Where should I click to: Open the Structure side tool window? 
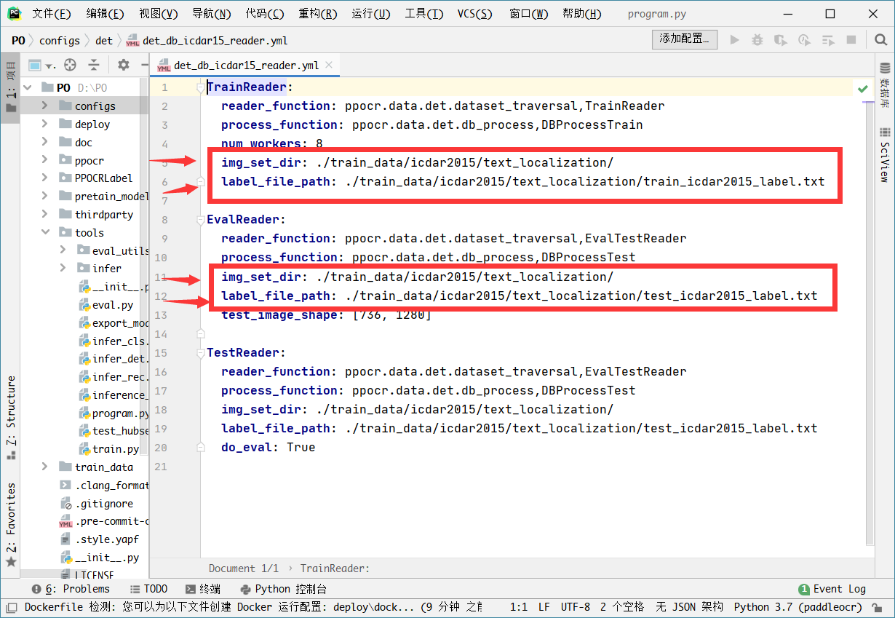click(x=11, y=416)
